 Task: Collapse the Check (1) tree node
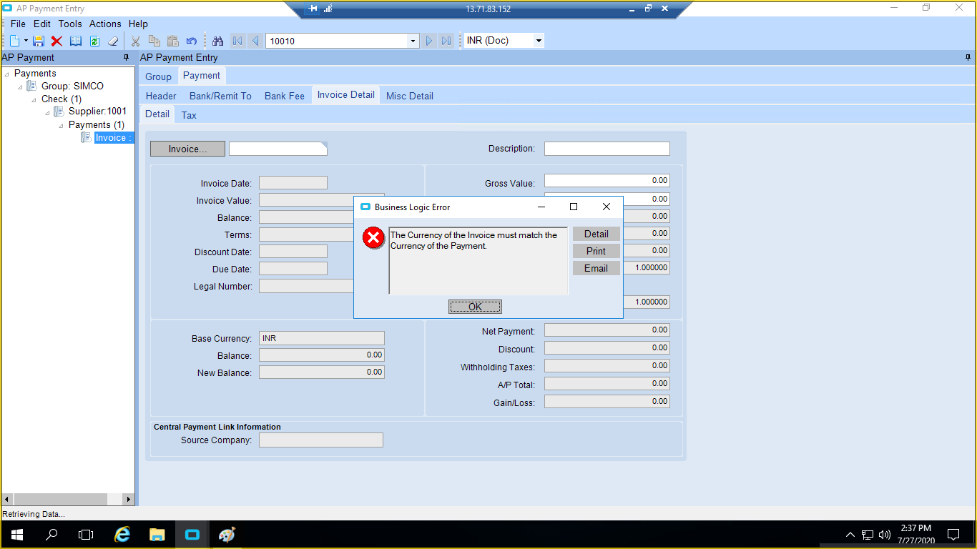coord(34,99)
